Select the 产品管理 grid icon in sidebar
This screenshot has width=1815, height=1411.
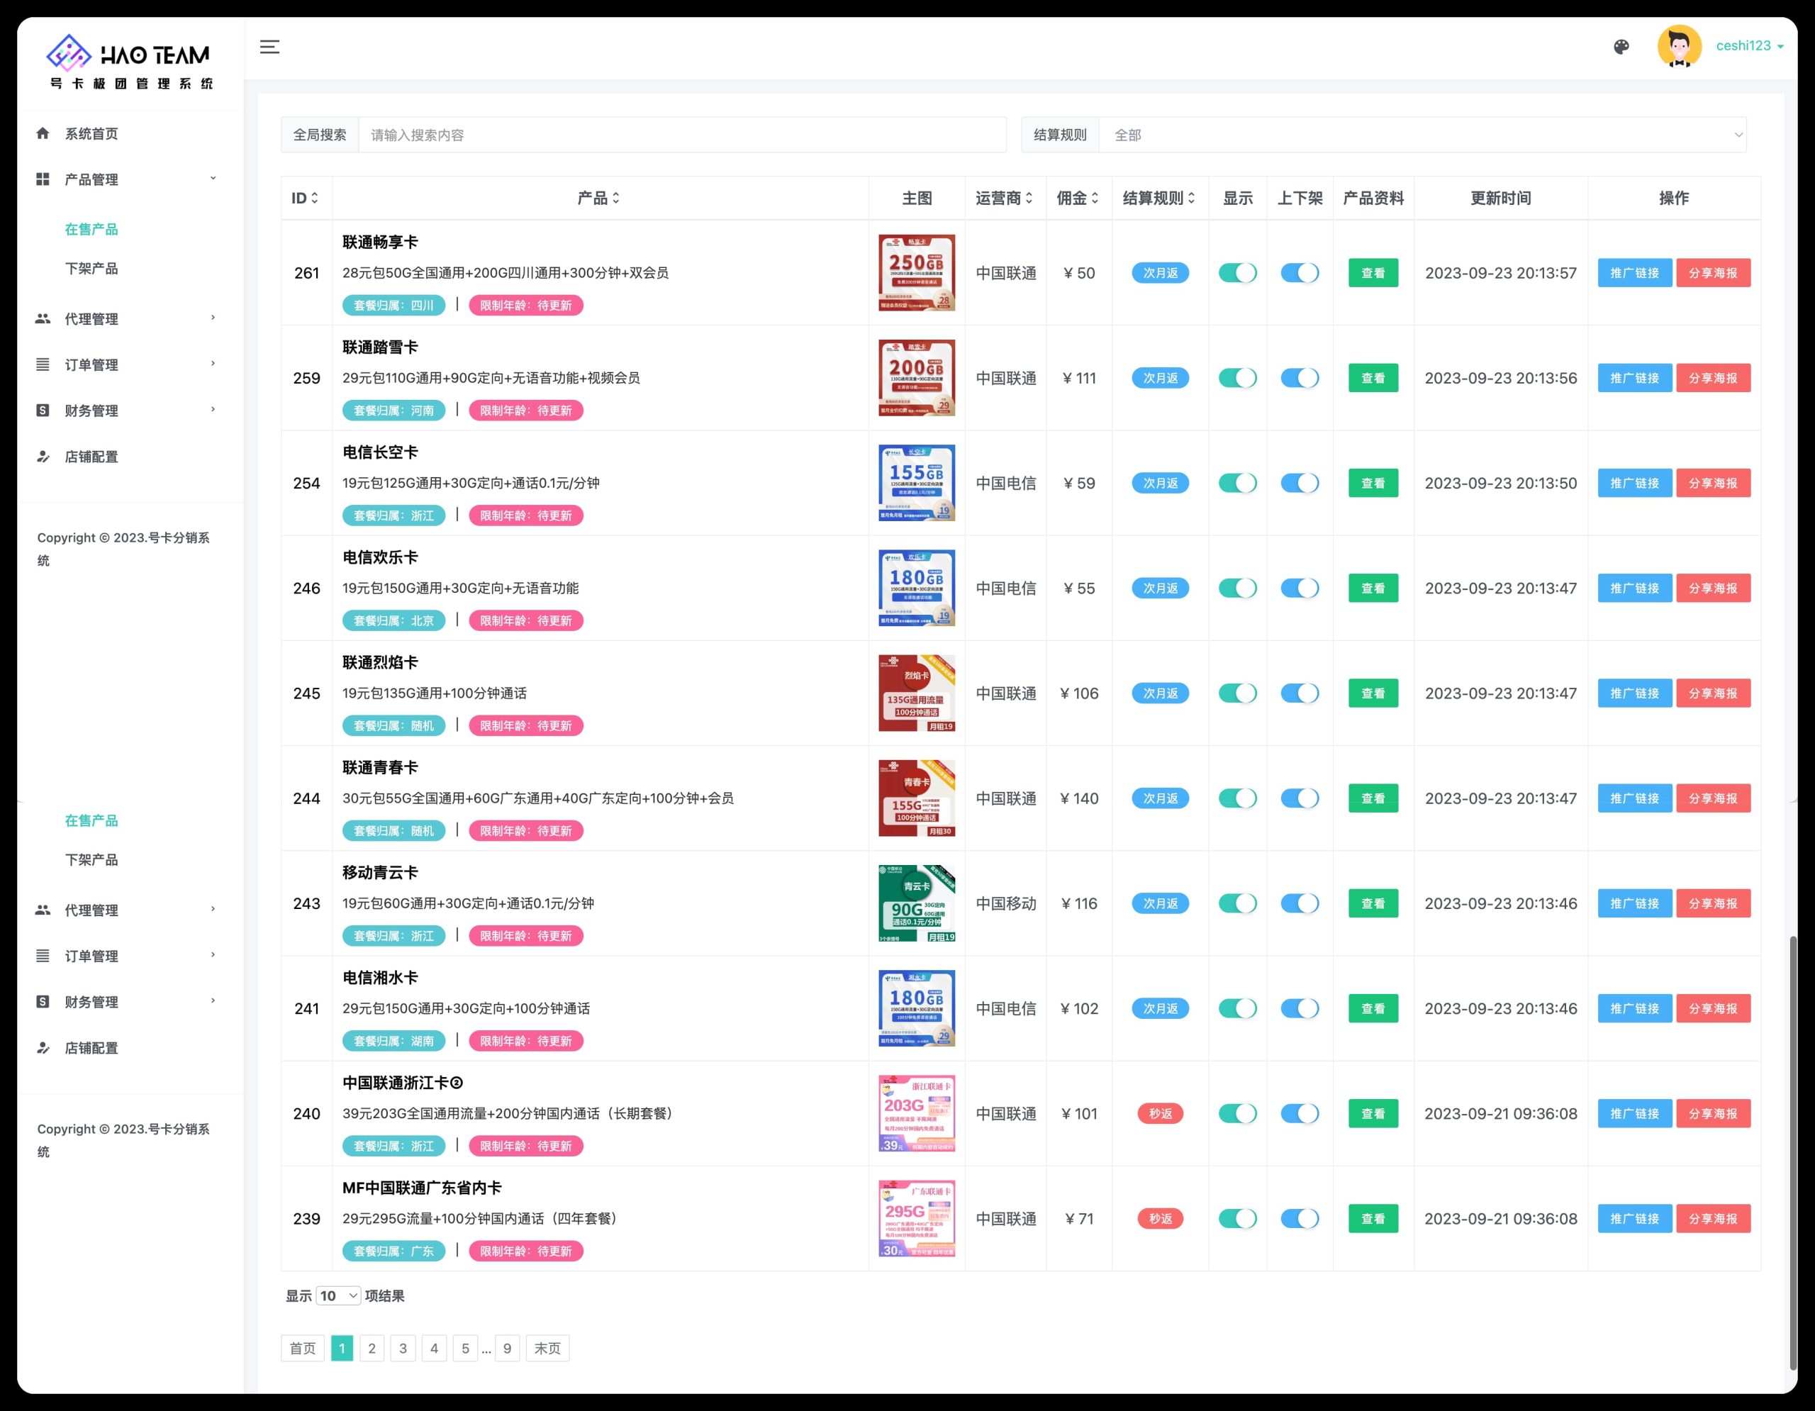(43, 179)
